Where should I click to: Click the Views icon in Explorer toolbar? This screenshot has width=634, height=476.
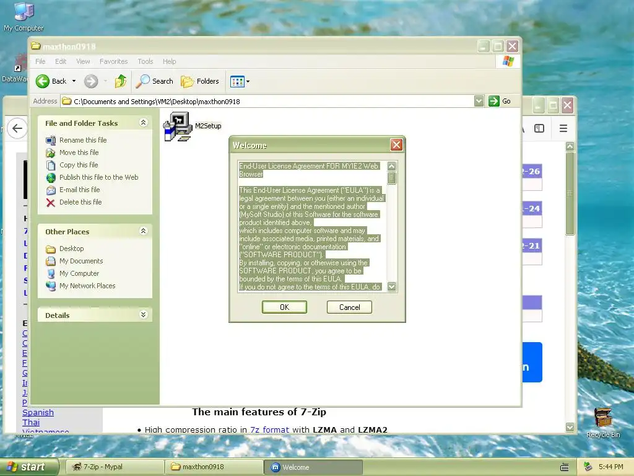coord(237,81)
